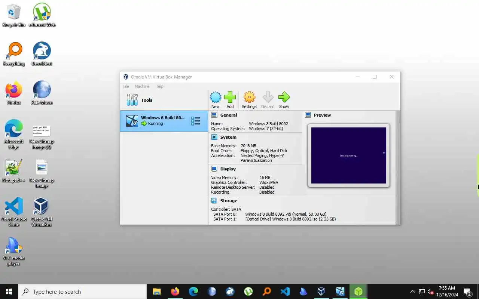Open the clock showing 7:55 AM

[447, 292]
